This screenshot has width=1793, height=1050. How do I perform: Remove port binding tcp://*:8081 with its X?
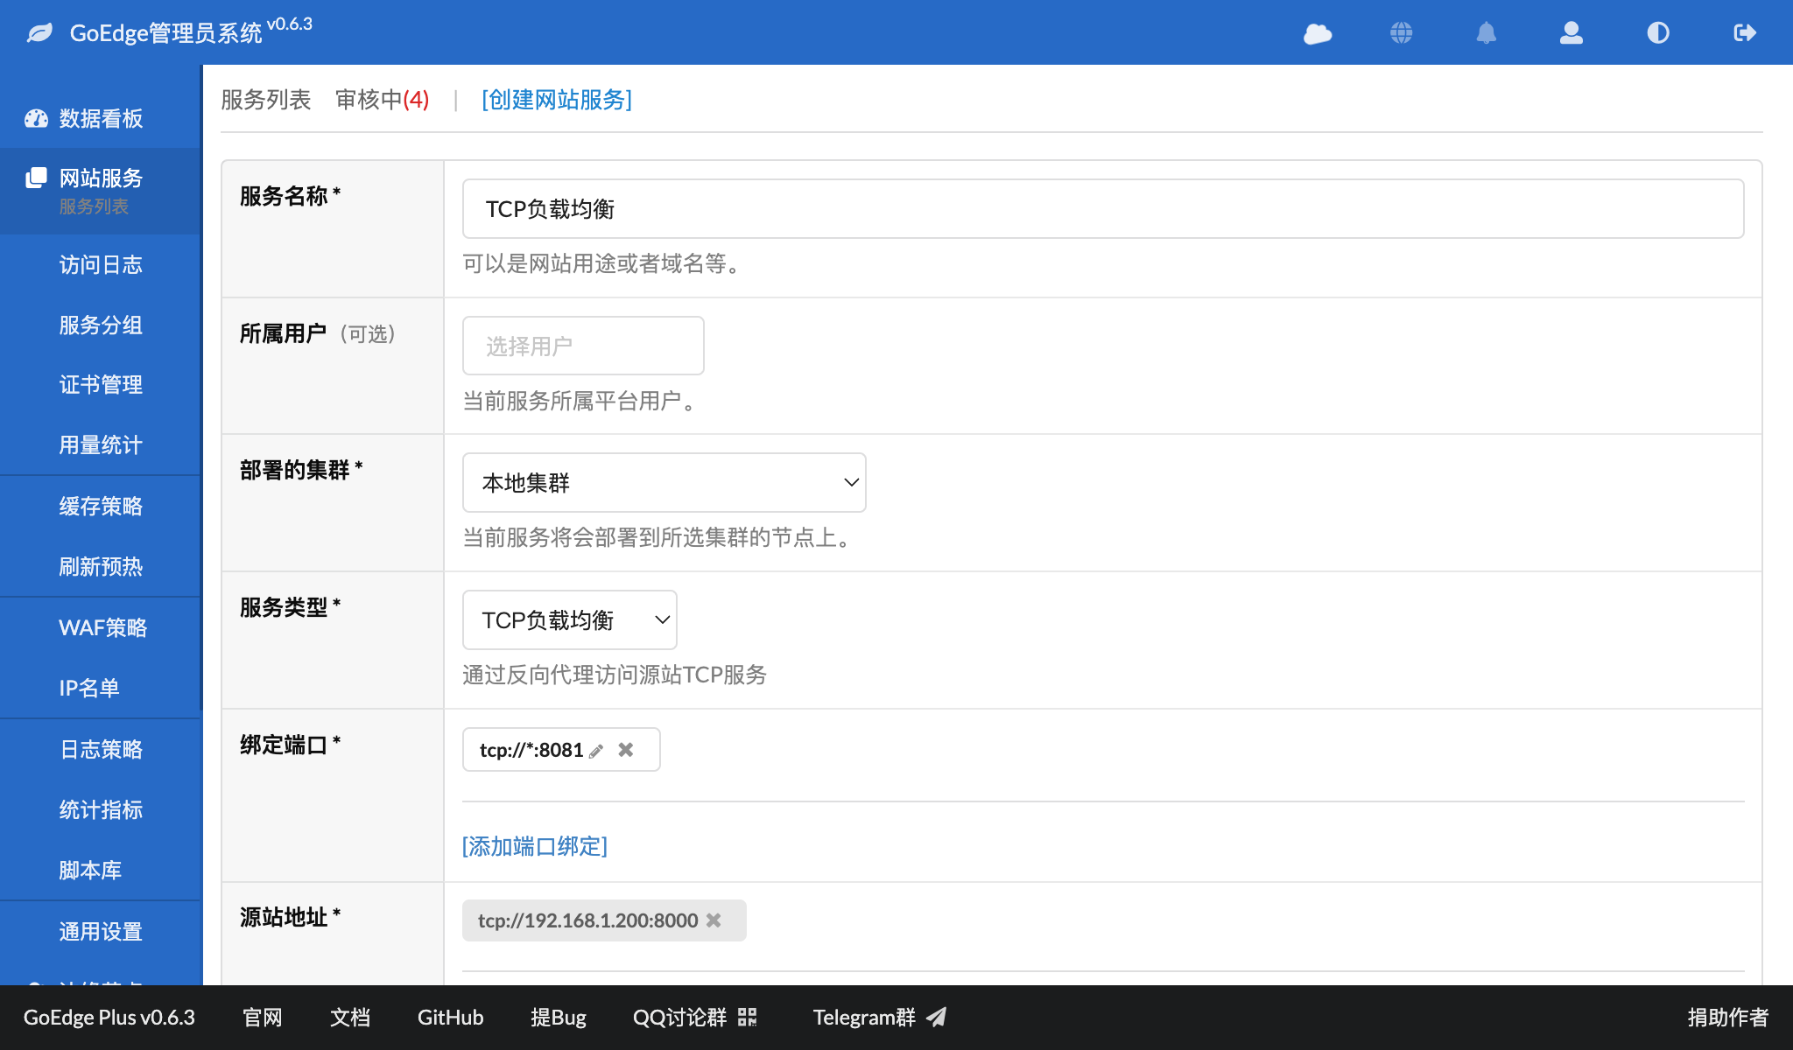[626, 750]
